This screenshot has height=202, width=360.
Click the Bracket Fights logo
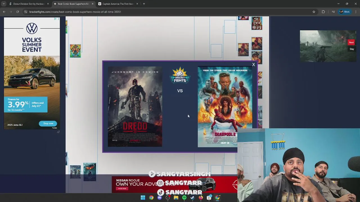180,75
